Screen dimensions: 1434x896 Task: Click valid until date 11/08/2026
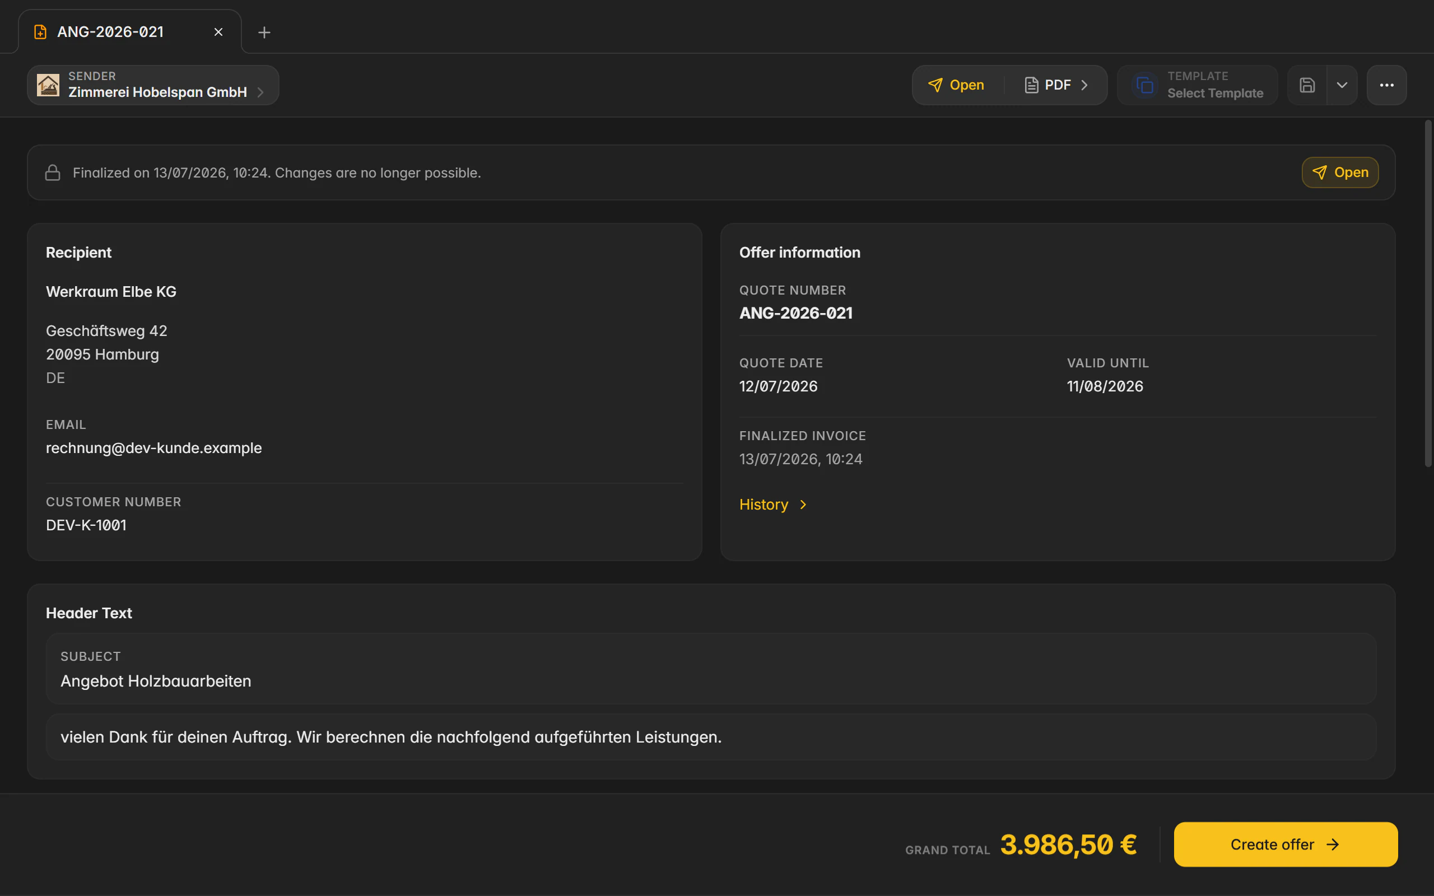coord(1105,386)
